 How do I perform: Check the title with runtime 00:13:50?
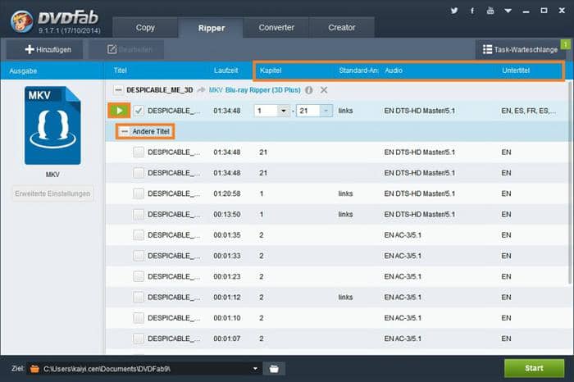point(139,215)
